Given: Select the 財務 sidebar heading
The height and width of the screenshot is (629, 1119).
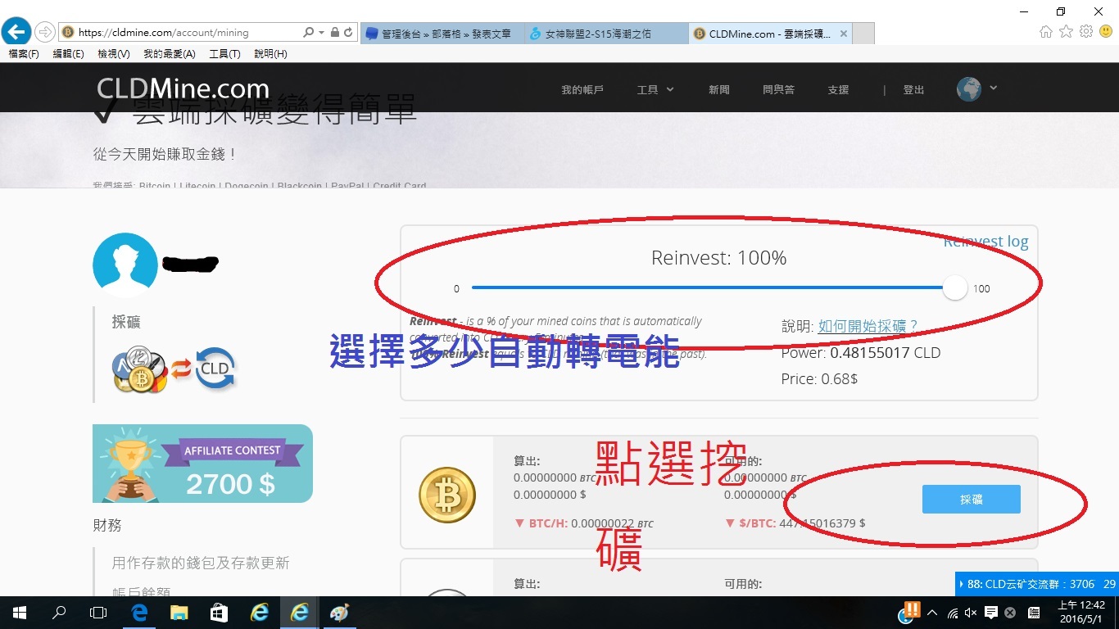Looking at the screenshot, I should (x=107, y=525).
